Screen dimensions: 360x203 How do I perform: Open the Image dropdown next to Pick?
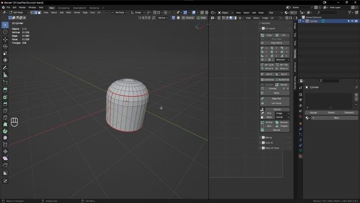[x=282, y=113]
